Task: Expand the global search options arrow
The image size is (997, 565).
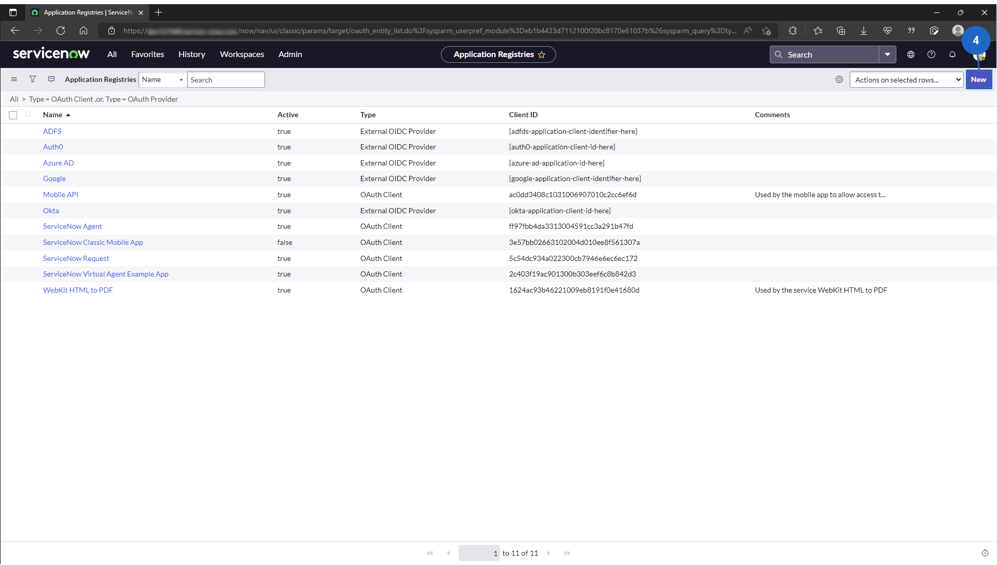Action: click(x=888, y=54)
